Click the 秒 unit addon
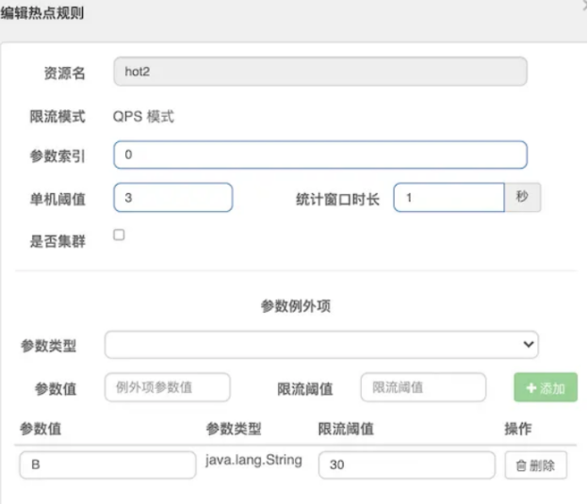The height and width of the screenshot is (504, 588). click(522, 197)
